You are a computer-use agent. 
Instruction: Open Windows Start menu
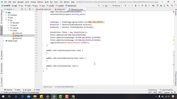[x=3, y=97]
